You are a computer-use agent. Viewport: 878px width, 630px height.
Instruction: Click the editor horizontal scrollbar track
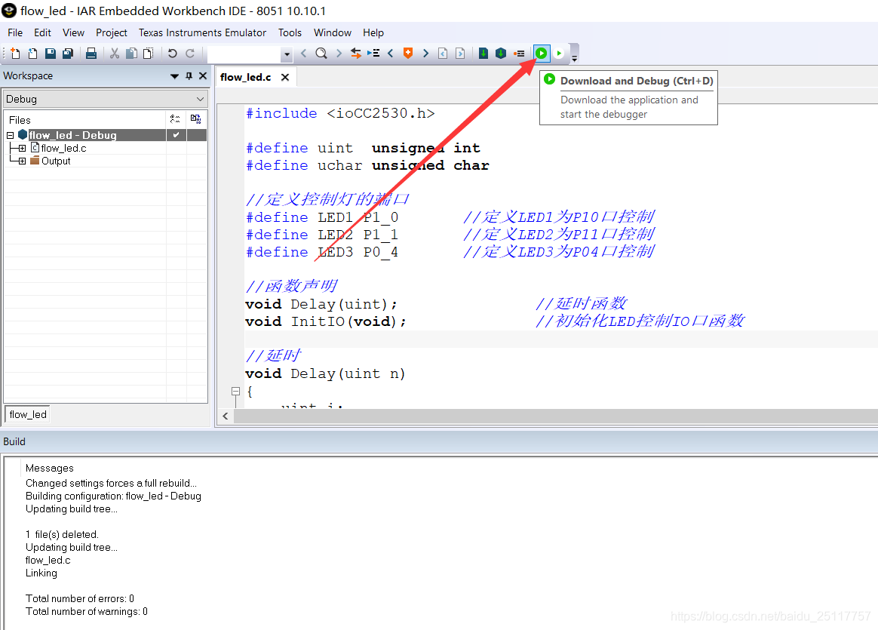coord(555,416)
